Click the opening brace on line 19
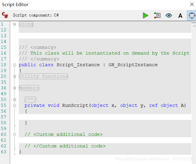The height and width of the screenshot is (164, 196). point(20,71)
